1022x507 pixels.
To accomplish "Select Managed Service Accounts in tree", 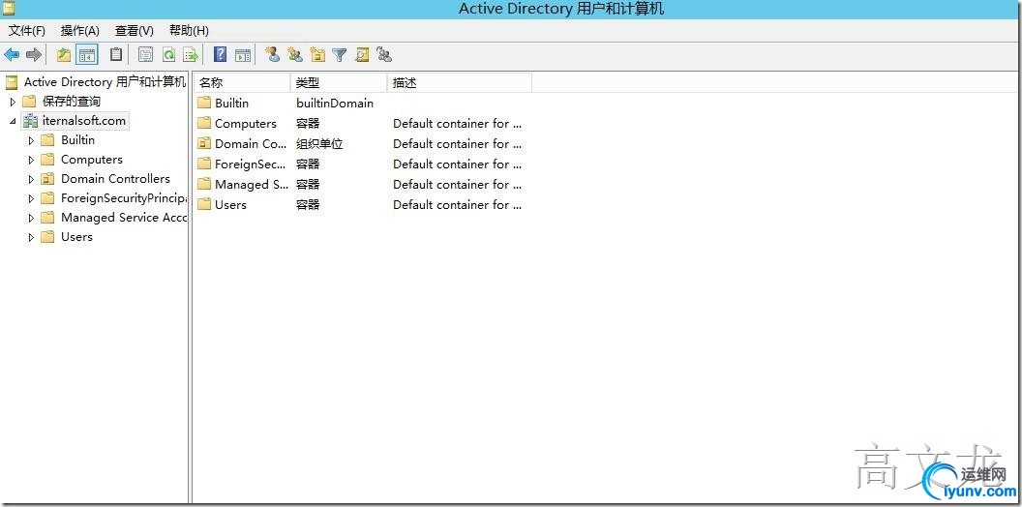I will (123, 218).
